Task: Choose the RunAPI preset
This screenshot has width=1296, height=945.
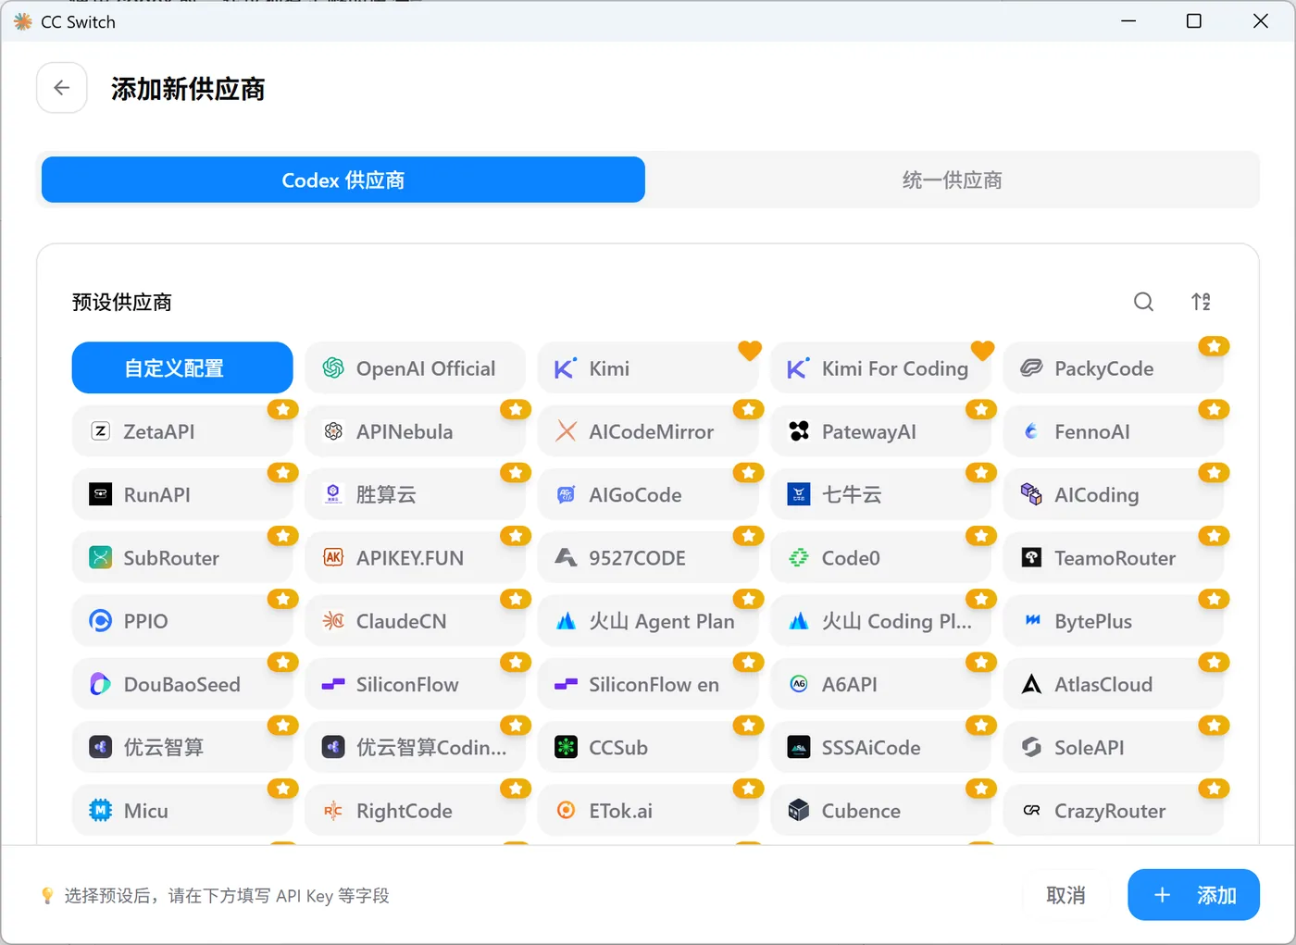Action: [x=182, y=494]
